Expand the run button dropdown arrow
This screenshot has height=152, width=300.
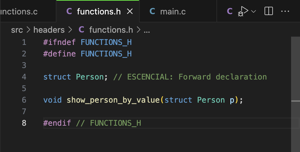[x=254, y=12]
